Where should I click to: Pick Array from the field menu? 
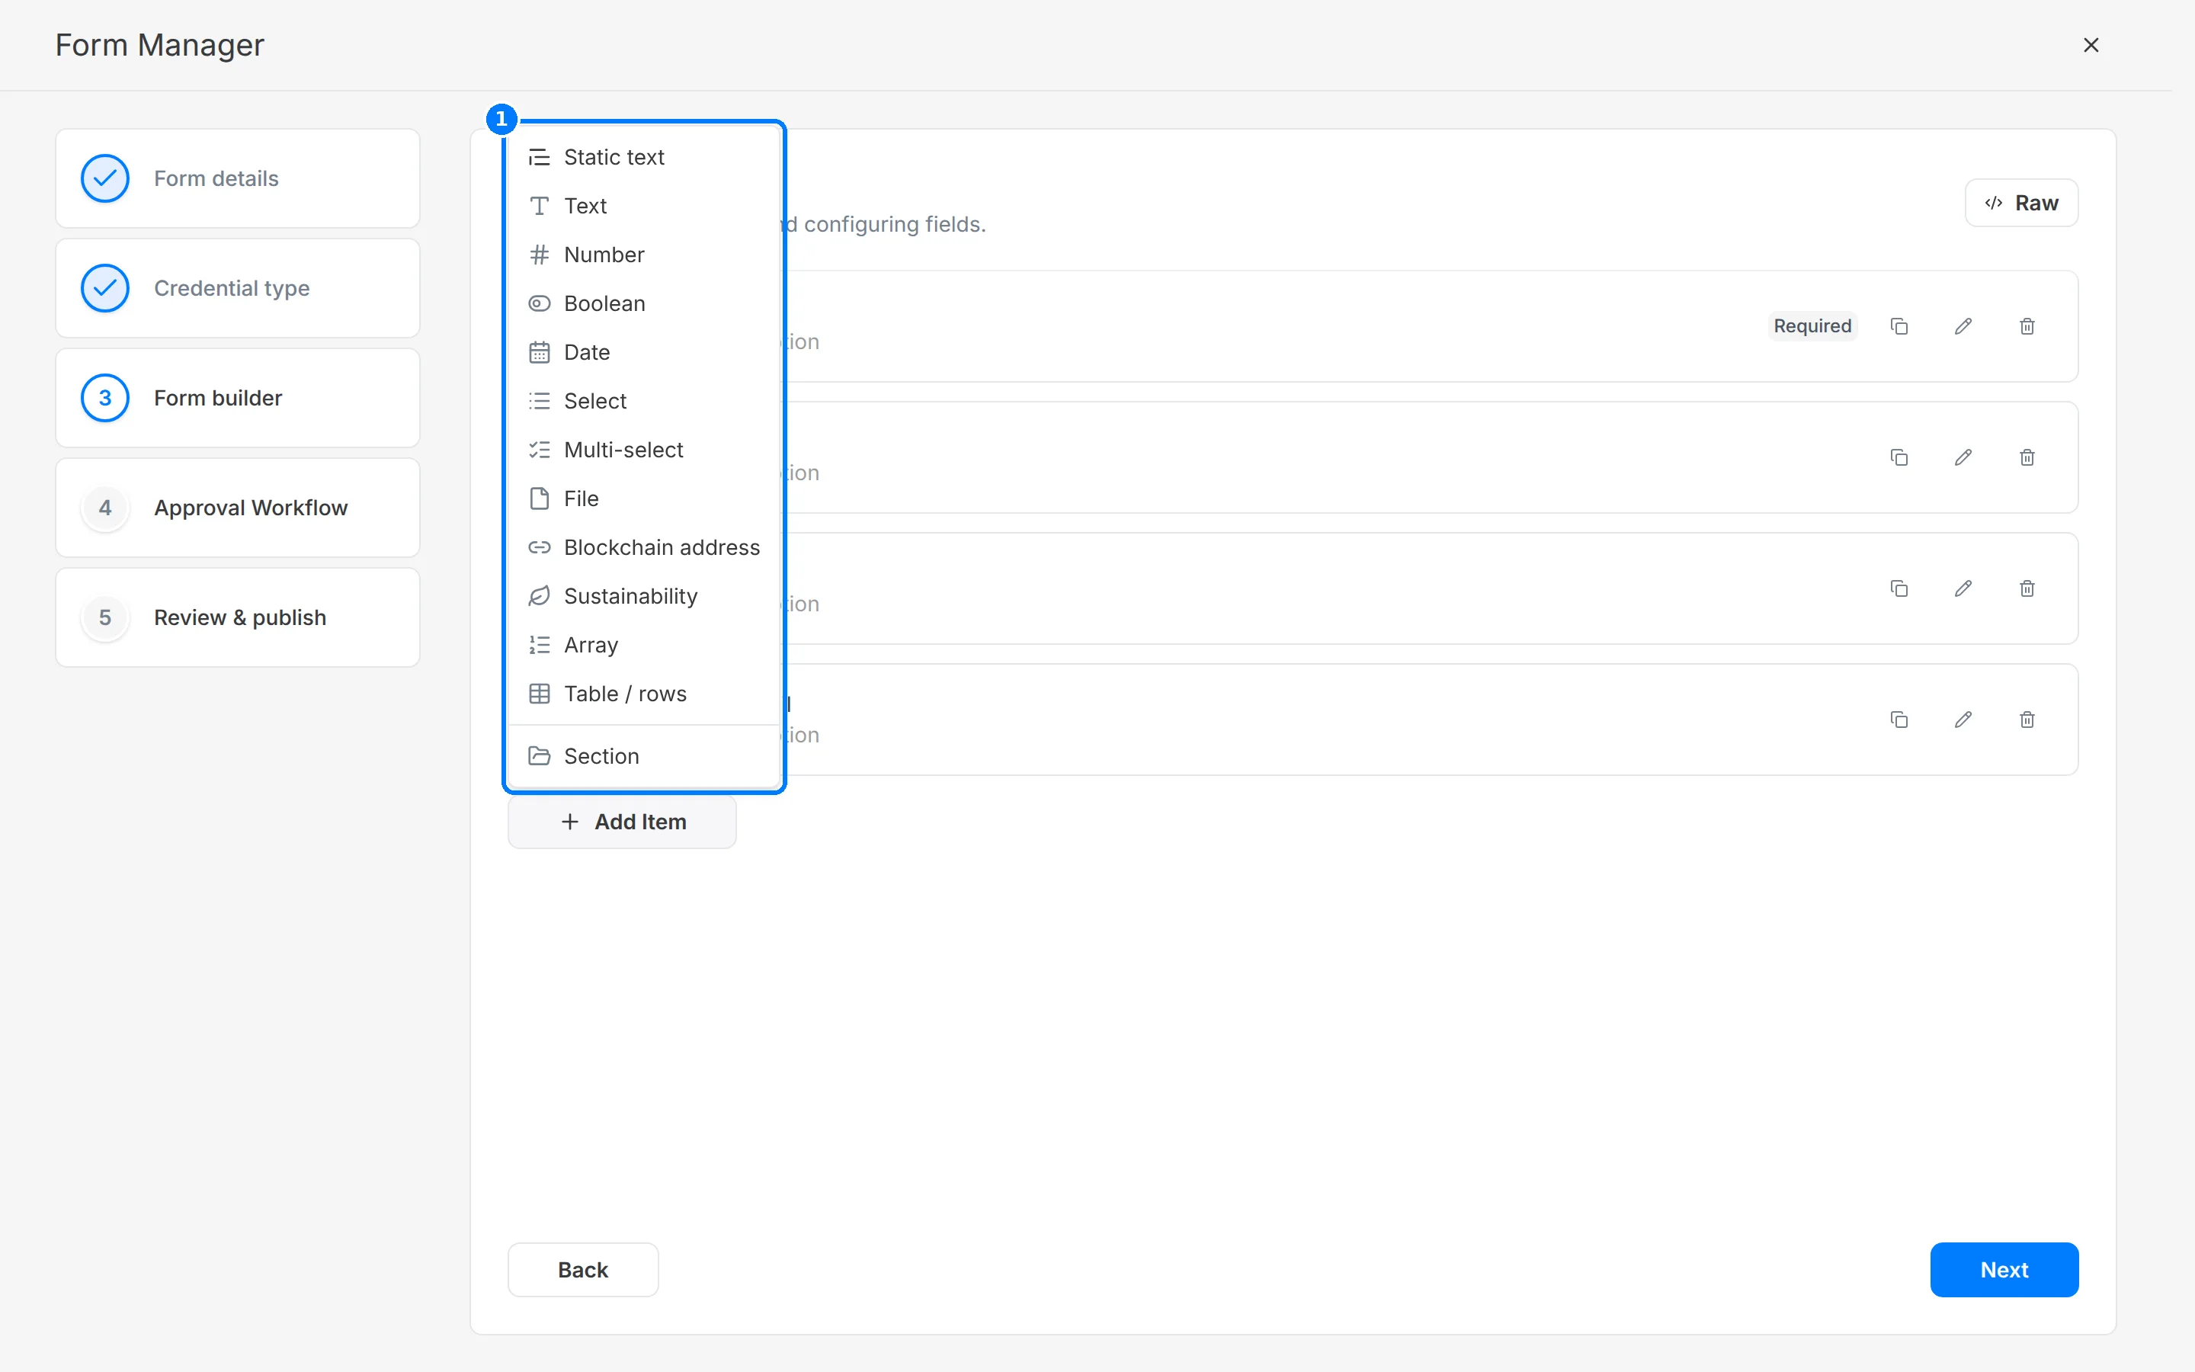click(644, 645)
